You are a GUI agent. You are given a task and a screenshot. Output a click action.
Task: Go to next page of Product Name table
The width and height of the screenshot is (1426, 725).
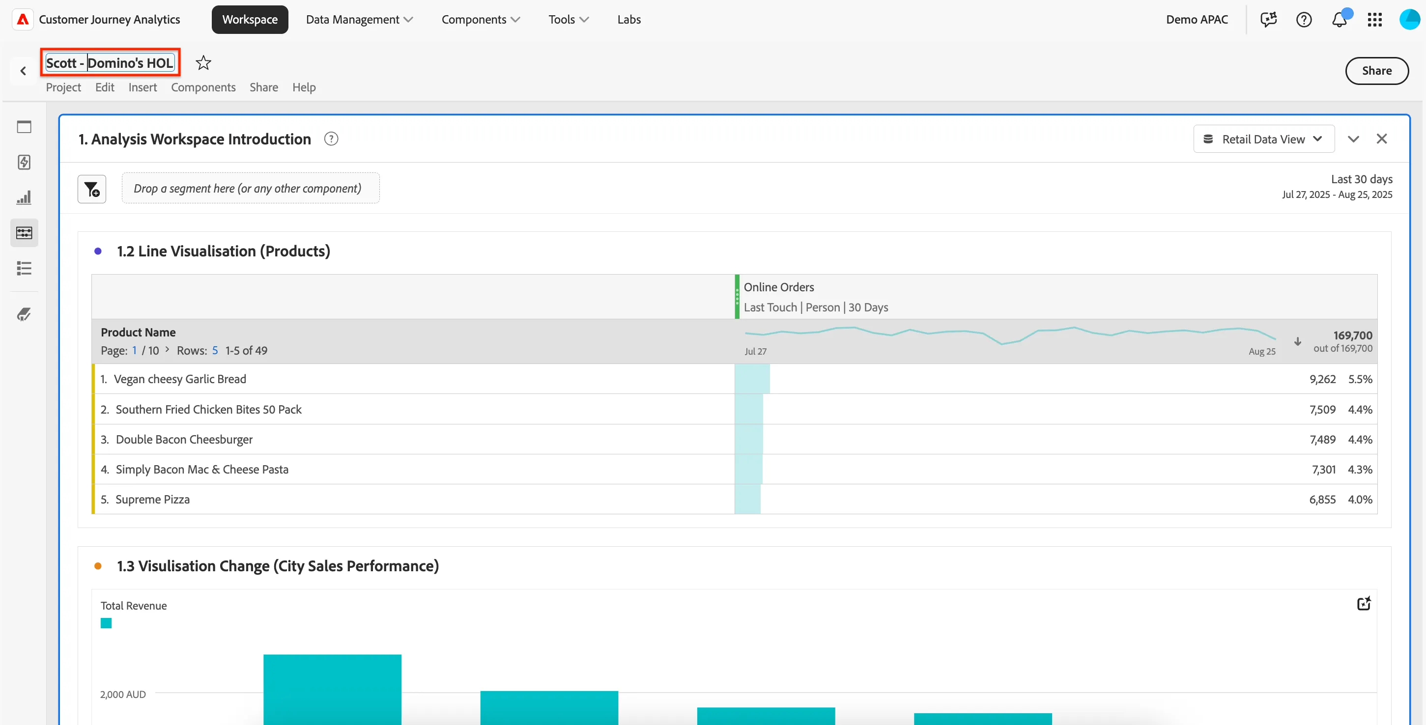click(167, 350)
